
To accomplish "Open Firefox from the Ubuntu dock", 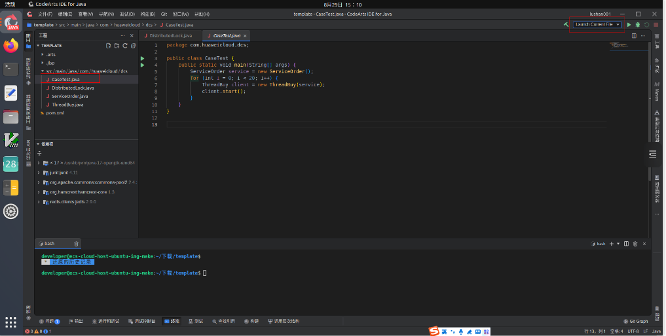I will (11, 45).
